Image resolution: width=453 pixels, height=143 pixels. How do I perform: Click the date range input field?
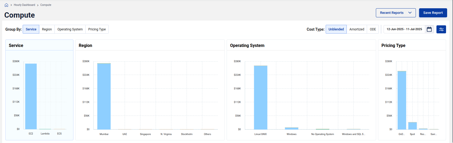coord(404,29)
